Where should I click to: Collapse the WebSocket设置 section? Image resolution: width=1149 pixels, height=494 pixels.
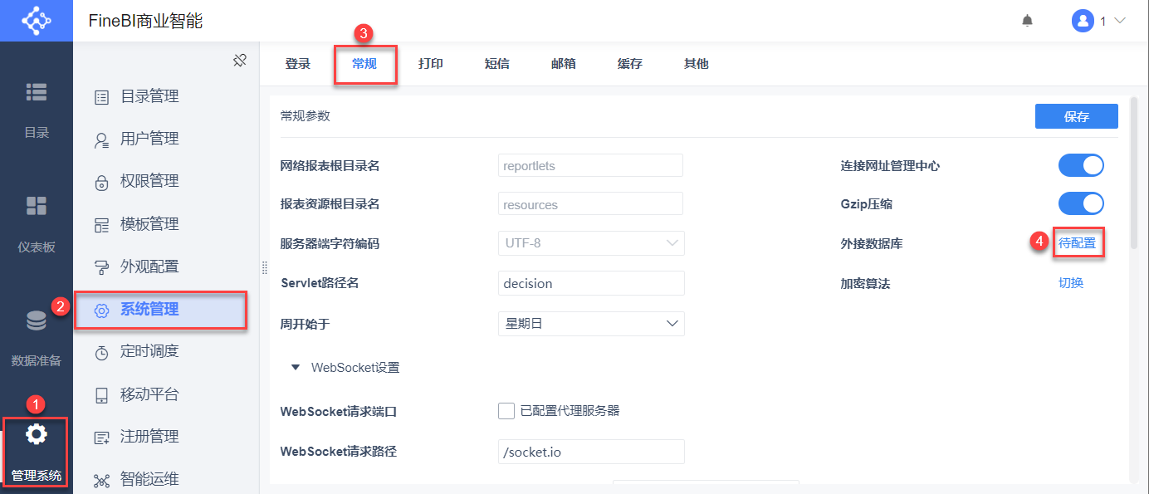(x=296, y=367)
